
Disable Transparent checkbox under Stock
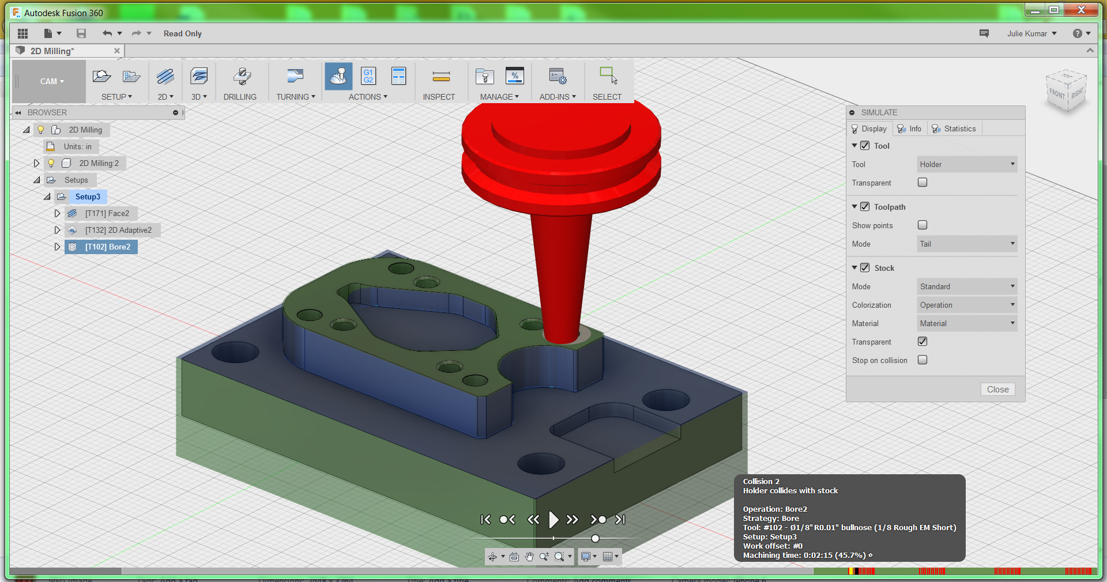click(x=922, y=342)
